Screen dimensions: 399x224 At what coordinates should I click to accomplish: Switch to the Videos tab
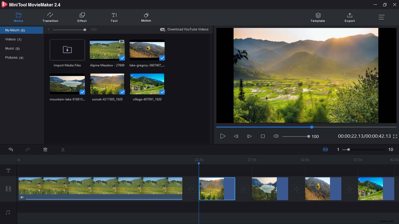(x=13, y=39)
